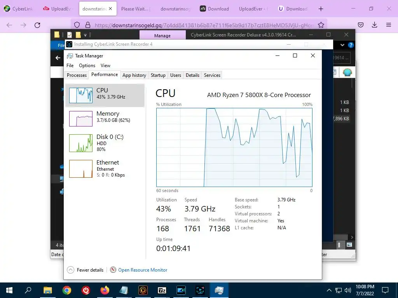Open the Services tab
Viewport: 398px width, 298px height.
(212, 75)
